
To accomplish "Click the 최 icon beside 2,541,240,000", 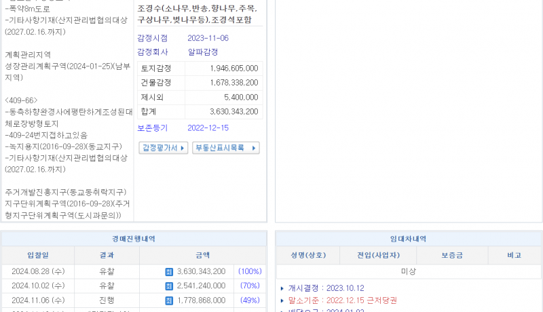I will click(169, 286).
